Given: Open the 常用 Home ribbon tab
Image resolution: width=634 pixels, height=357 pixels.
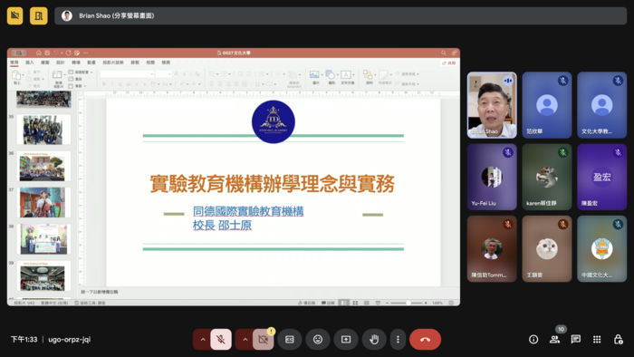Looking at the screenshot, I should coord(14,63).
